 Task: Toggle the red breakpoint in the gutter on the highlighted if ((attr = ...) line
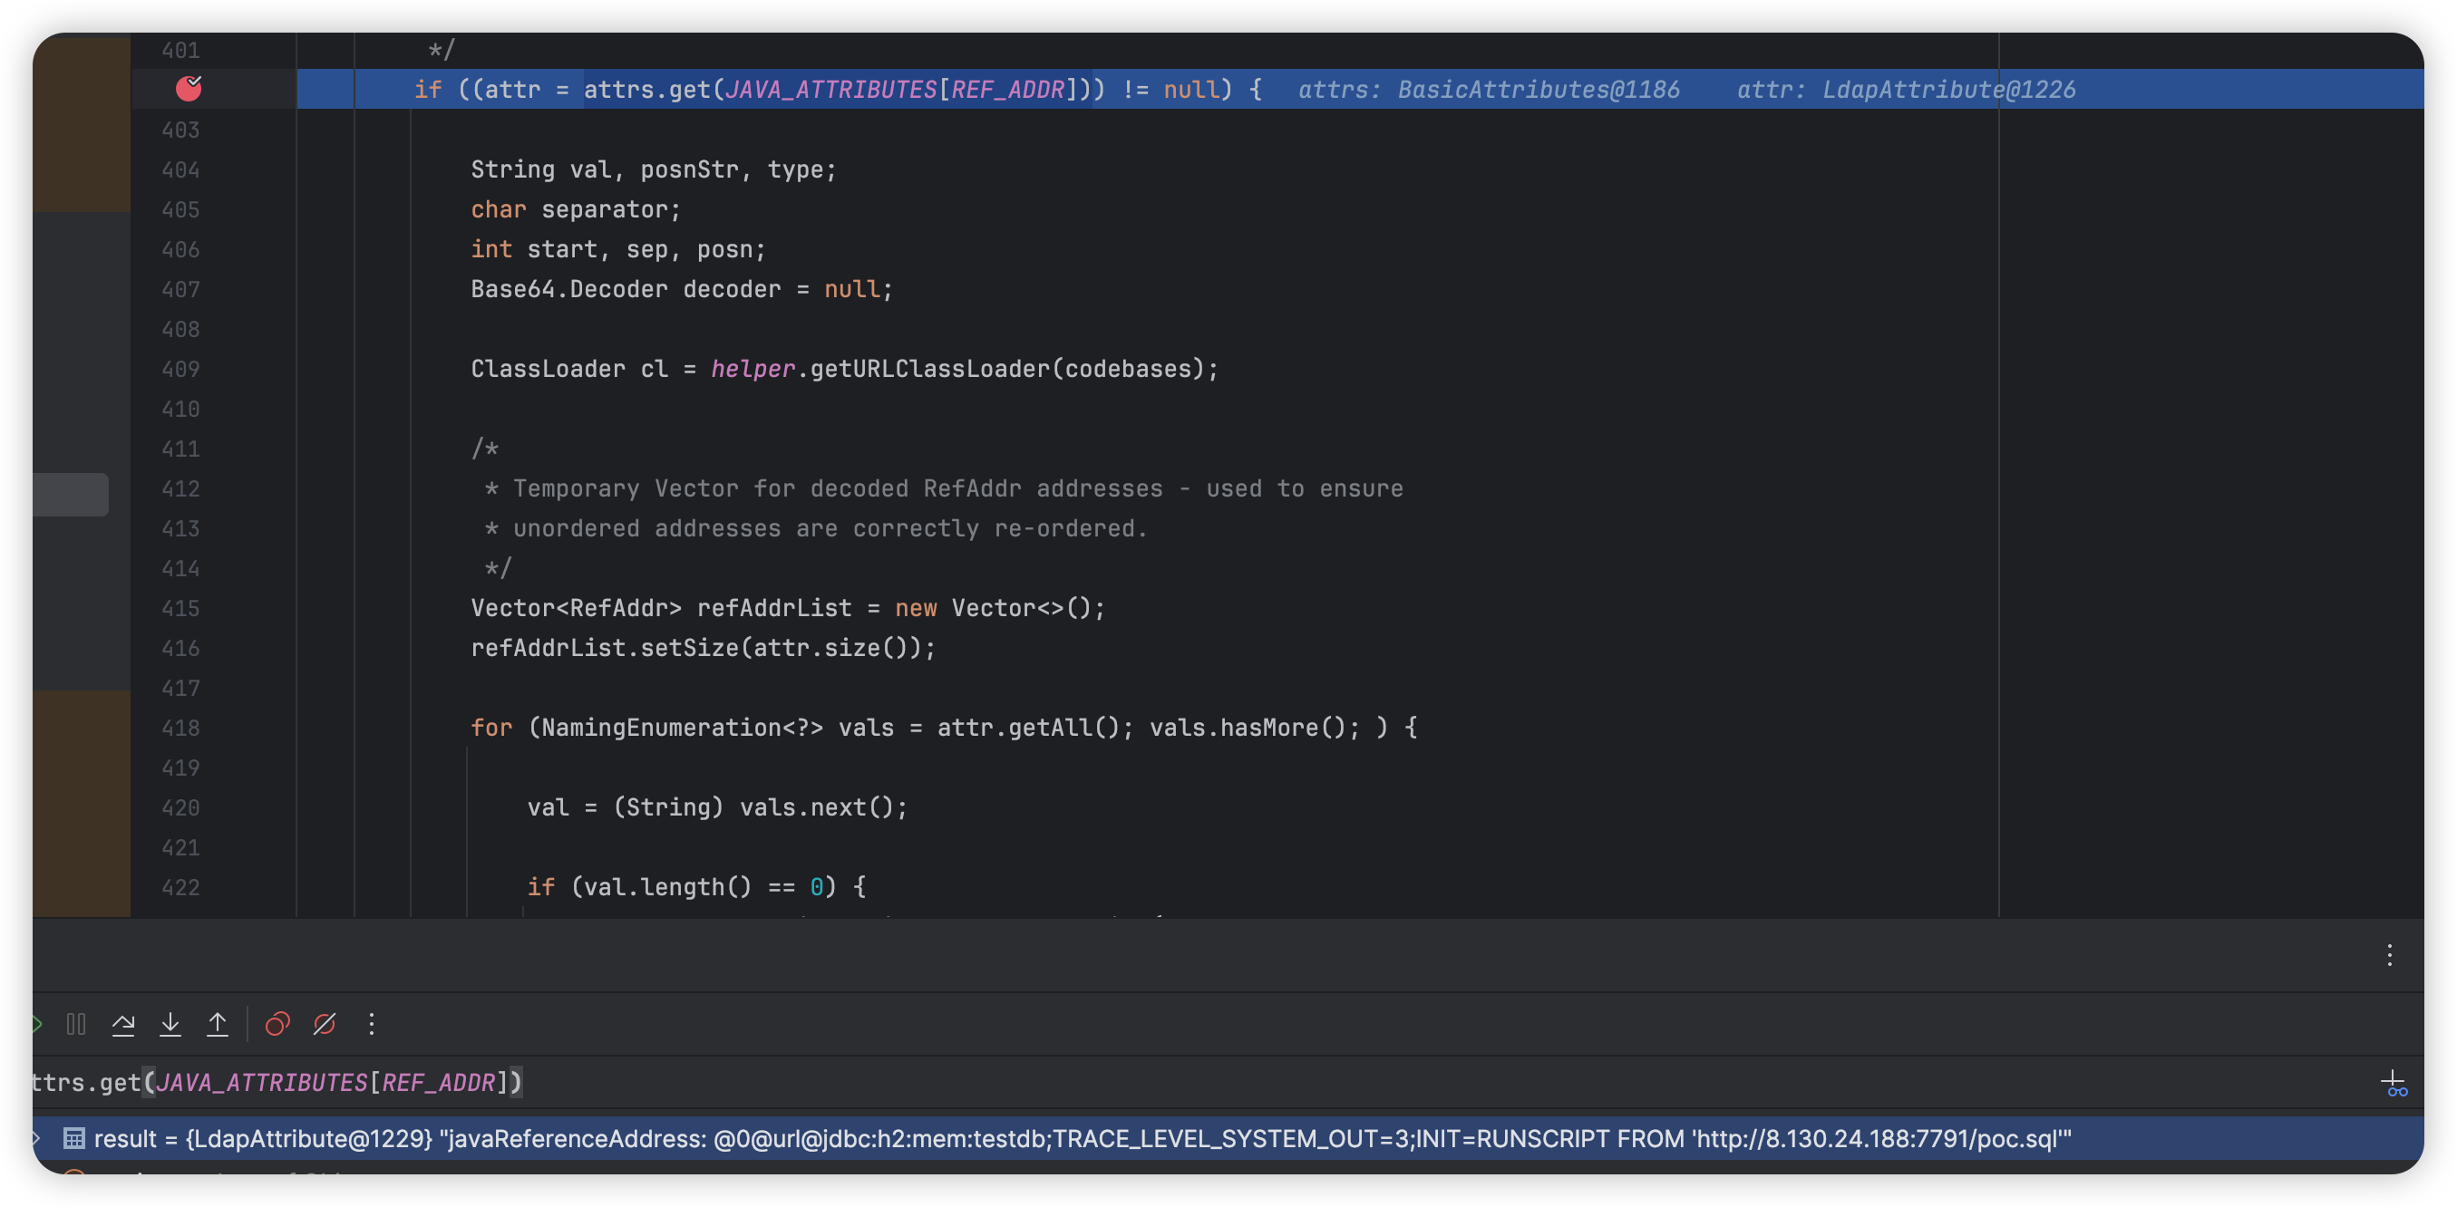(189, 89)
